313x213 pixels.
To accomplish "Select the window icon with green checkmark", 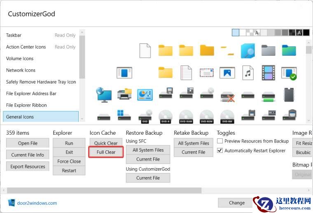I will coord(289,73).
